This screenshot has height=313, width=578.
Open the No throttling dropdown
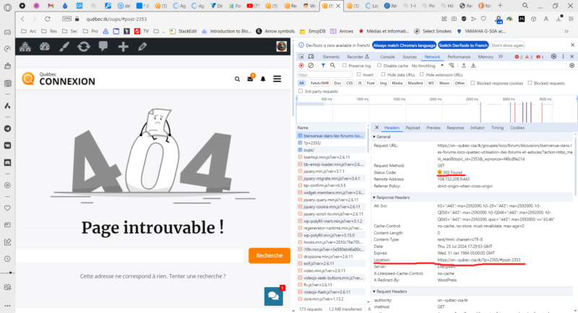426,66
